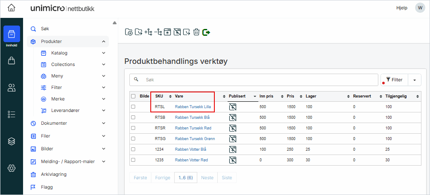
Task: Click the product search input field
Action: coord(256,80)
